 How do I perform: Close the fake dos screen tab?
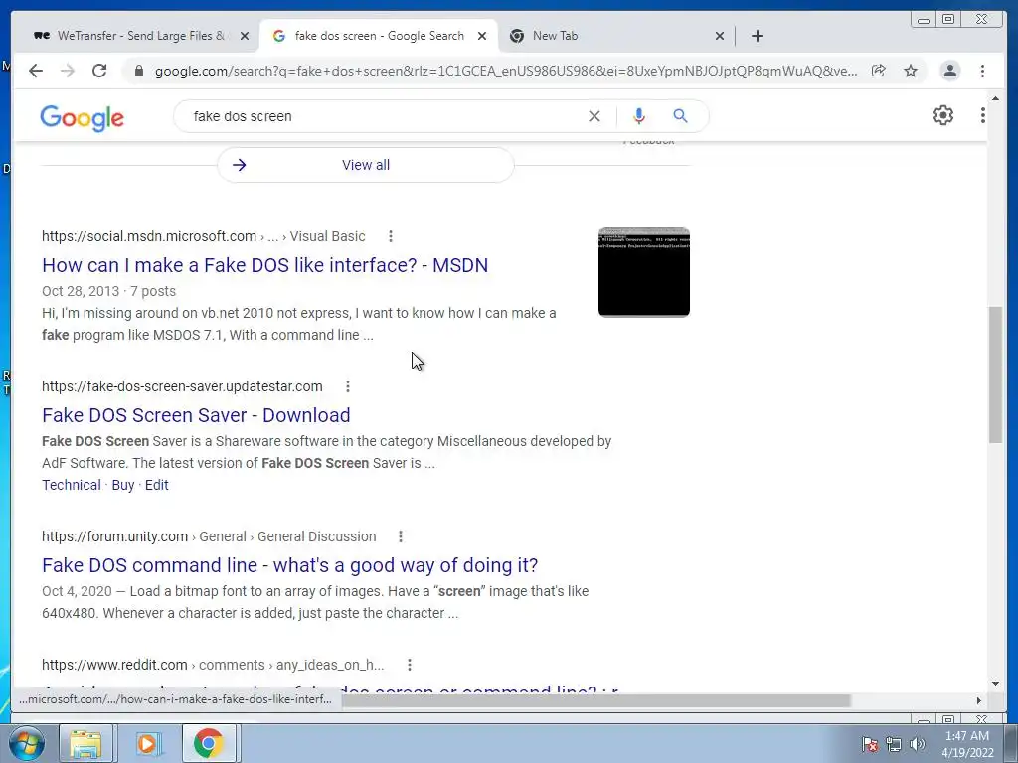(482, 36)
